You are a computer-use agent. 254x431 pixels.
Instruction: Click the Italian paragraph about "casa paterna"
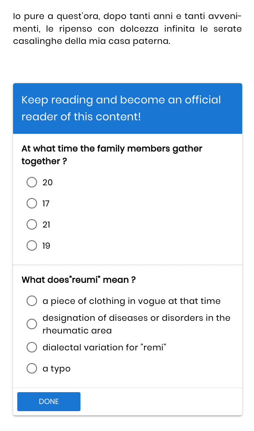[127, 29]
